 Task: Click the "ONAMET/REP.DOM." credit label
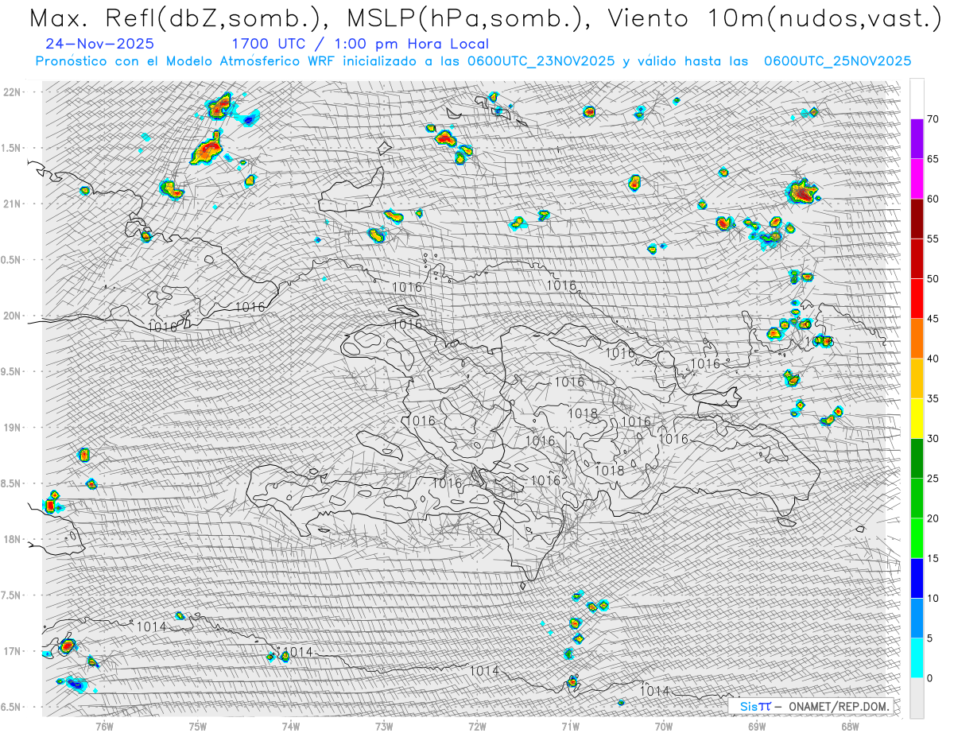[840, 706]
